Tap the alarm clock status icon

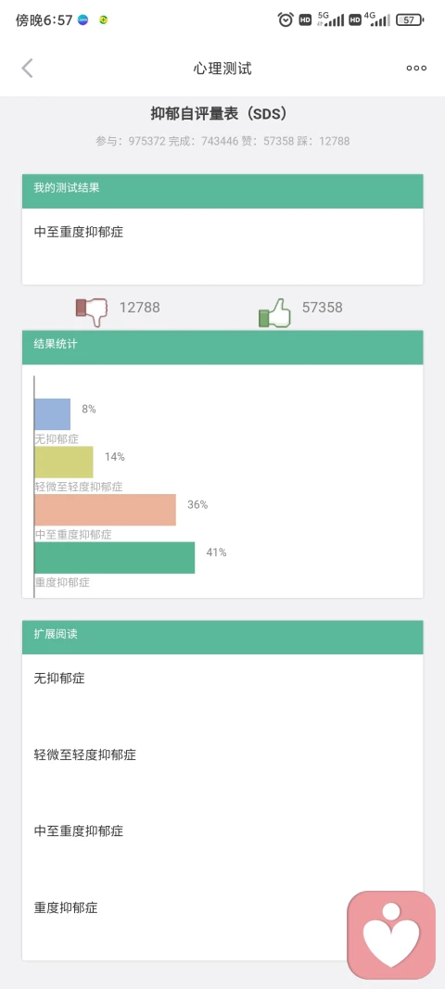[x=286, y=19]
